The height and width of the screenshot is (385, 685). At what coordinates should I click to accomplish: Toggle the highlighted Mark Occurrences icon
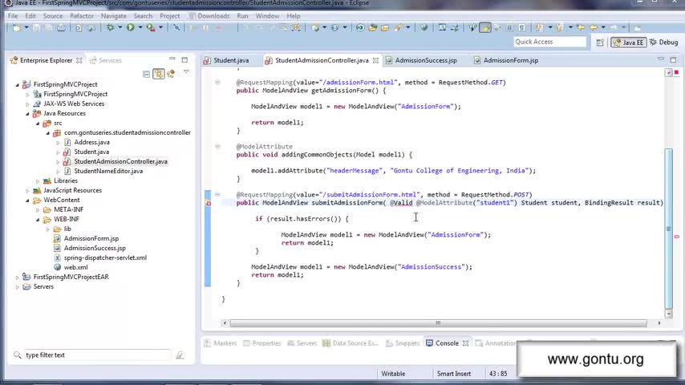[x=485, y=27]
